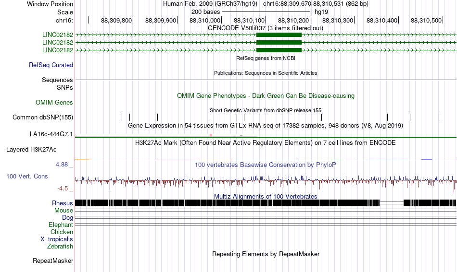This screenshot has width=457, height=272.
Task: Click the second LINC02182 transcript label
Action: click(58, 42)
